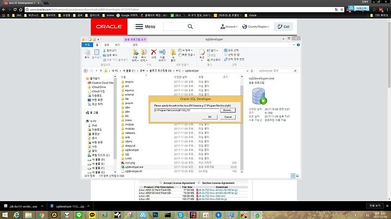Open the Oracle Menu hamburger button
Screen dimensions: 391x219
(146, 27)
